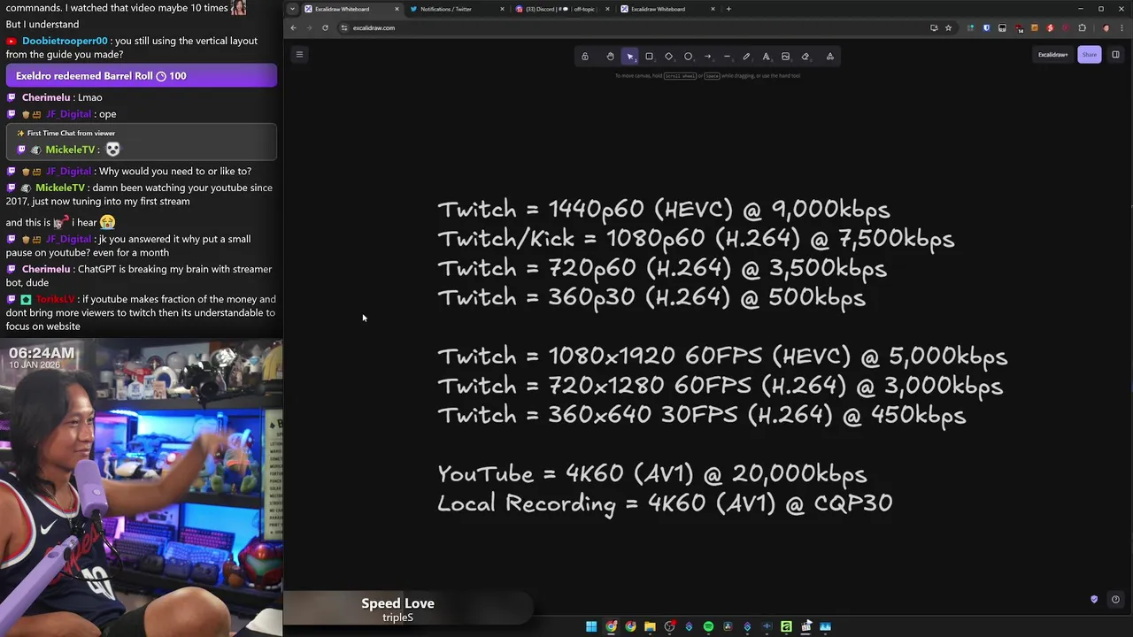Click the purple Share button
The image size is (1133, 637).
(x=1089, y=55)
